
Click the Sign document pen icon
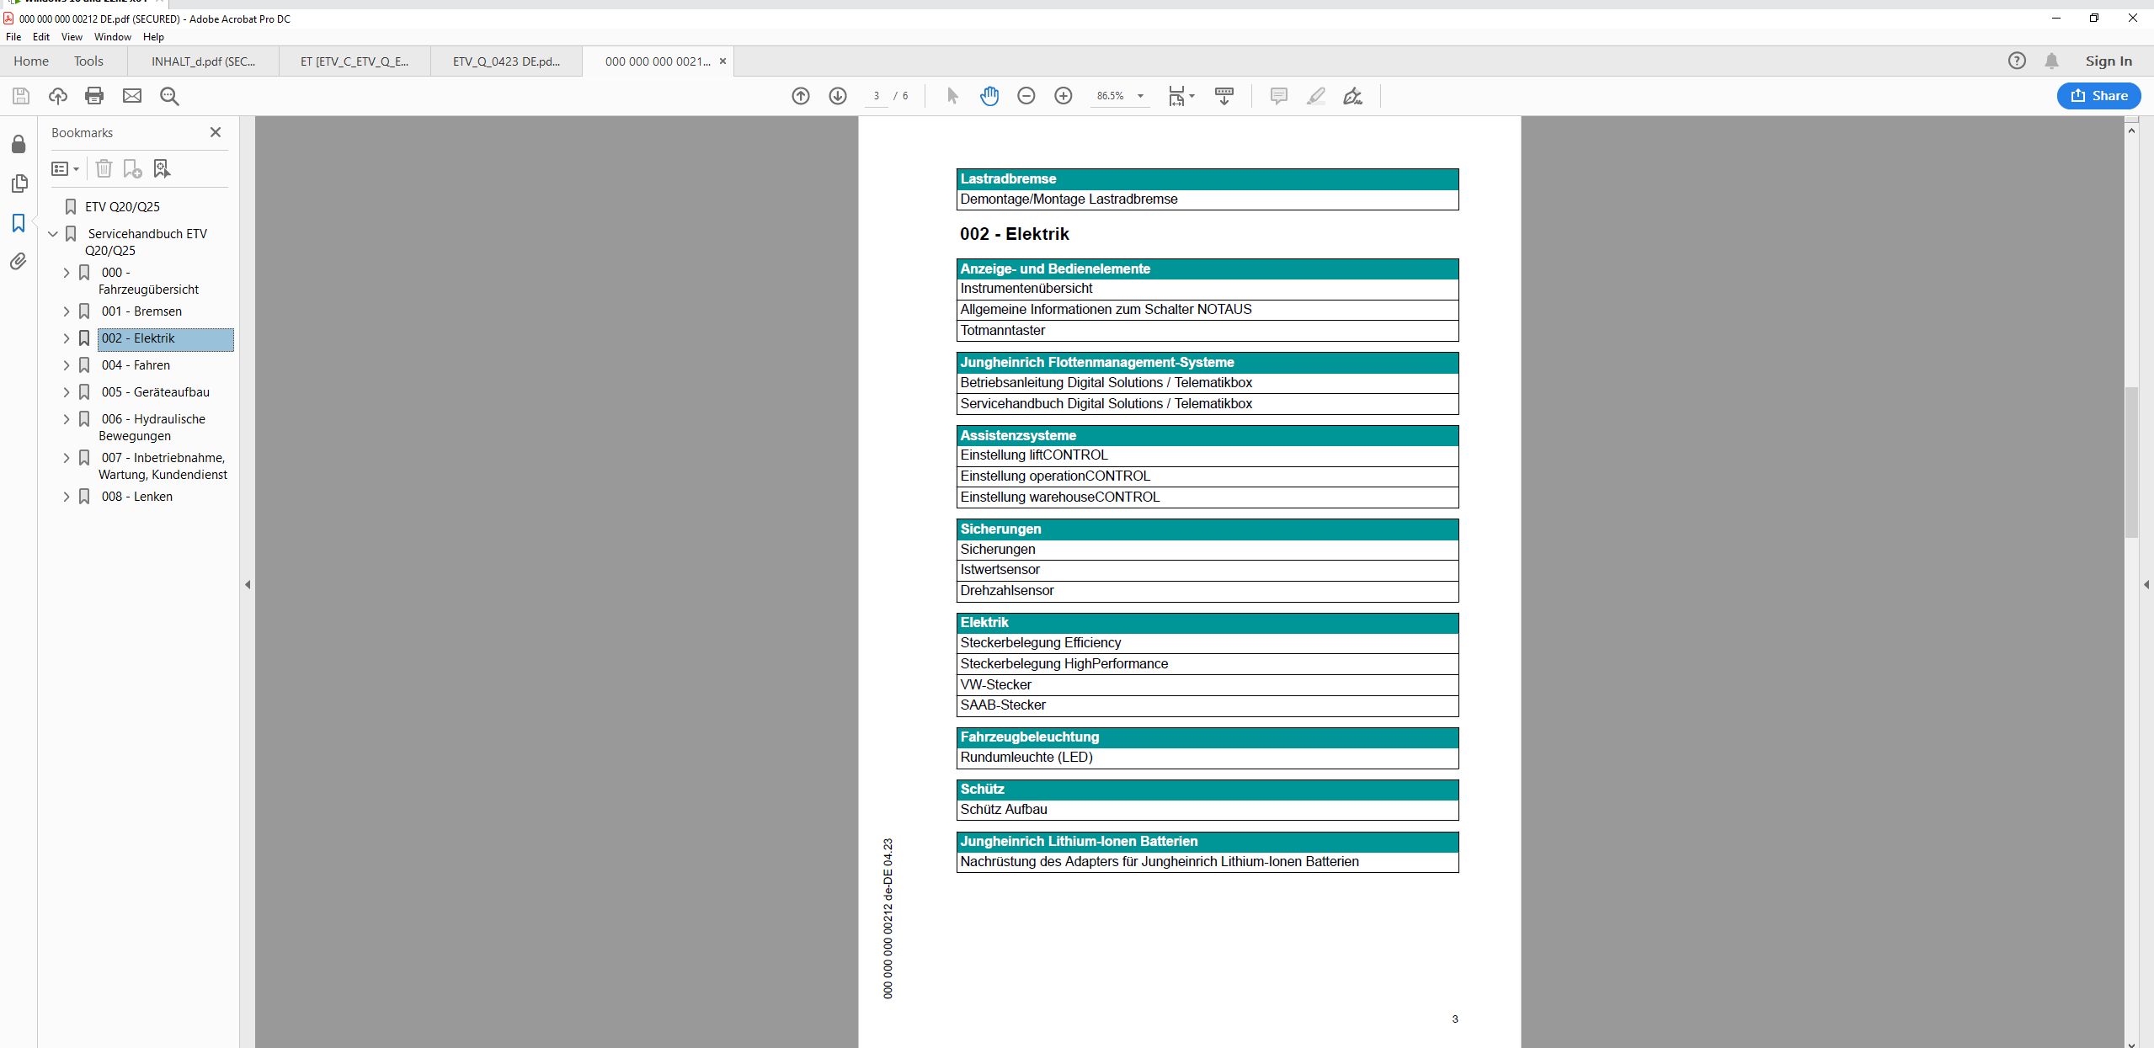[1352, 96]
